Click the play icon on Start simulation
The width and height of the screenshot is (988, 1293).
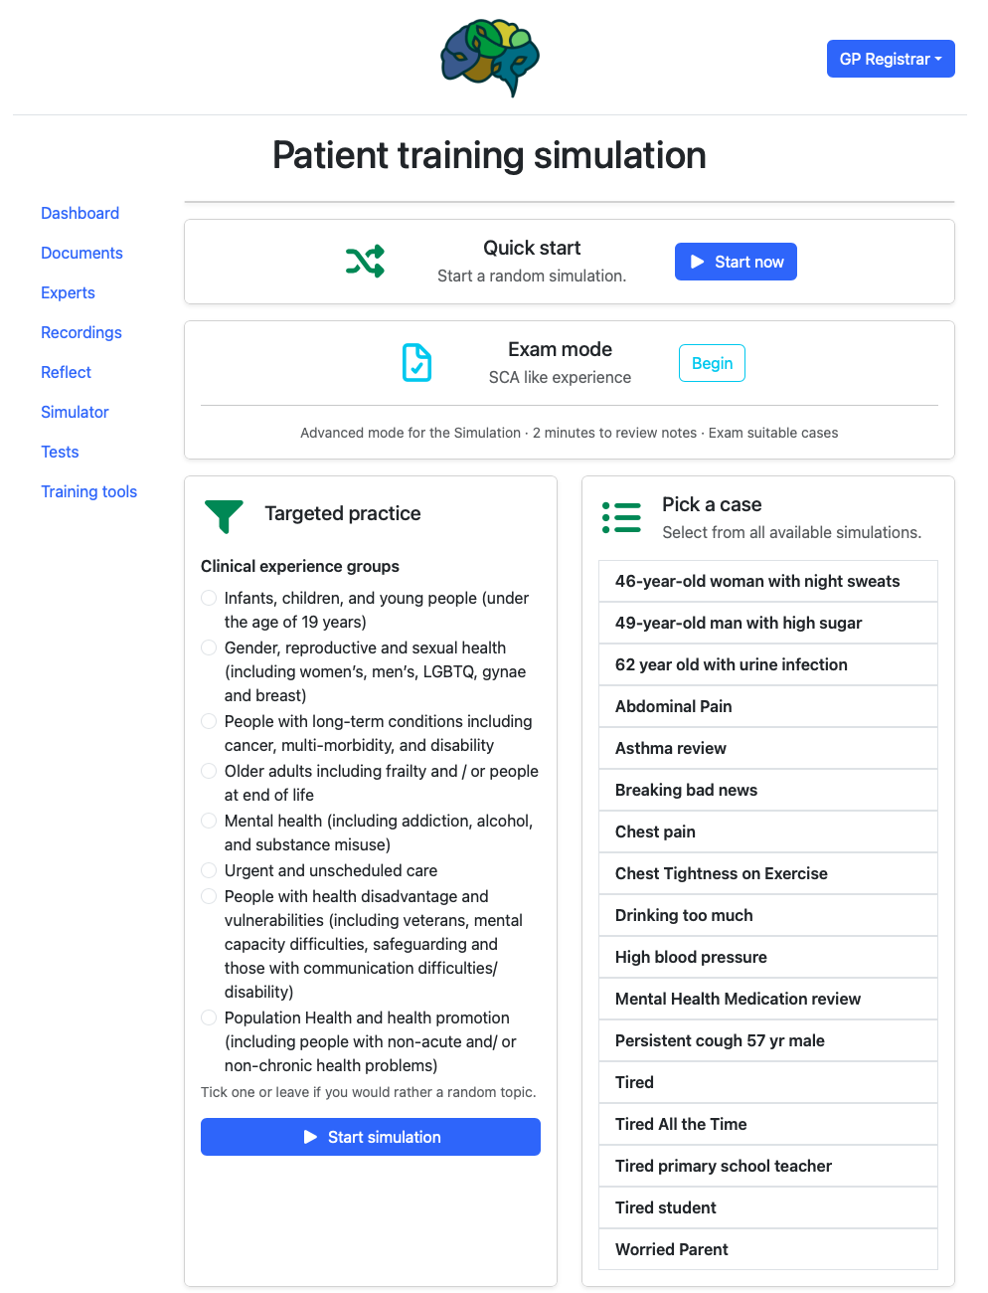click(311, 1137)
